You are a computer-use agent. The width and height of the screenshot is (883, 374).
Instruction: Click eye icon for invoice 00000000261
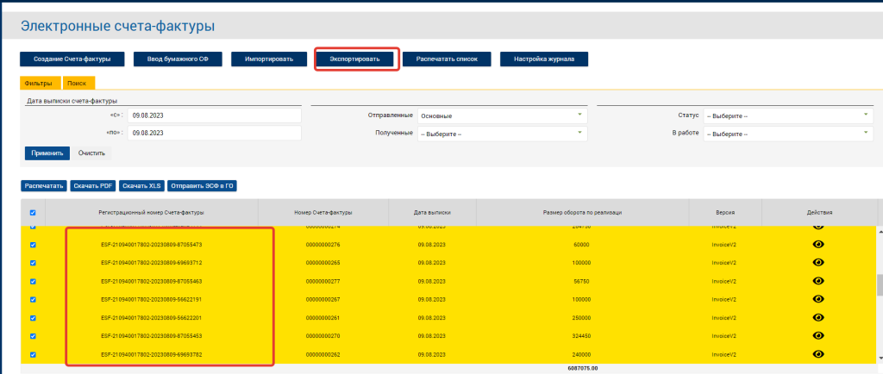click(818, 318)
